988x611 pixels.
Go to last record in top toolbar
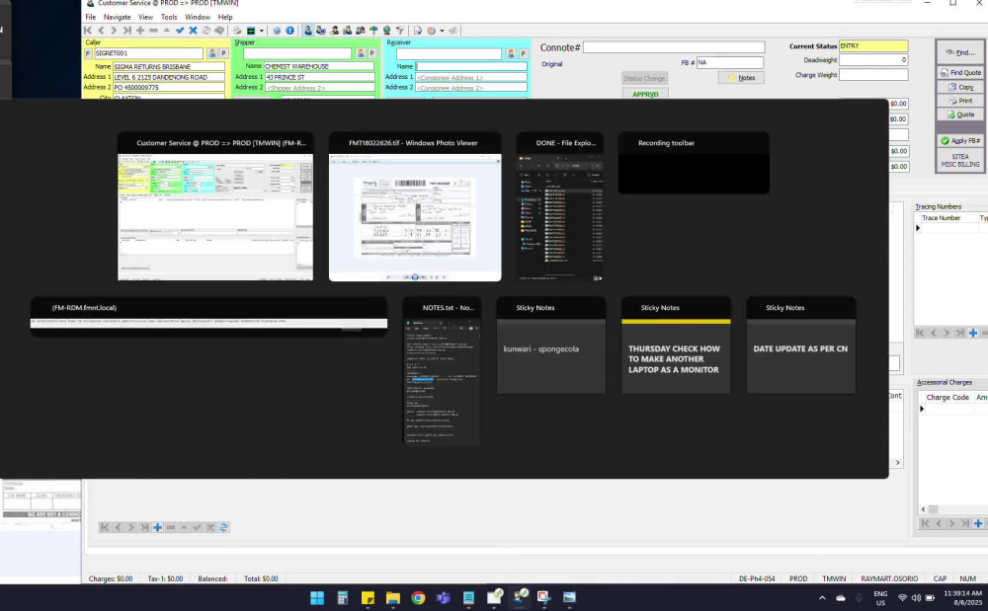click(126, 31)
